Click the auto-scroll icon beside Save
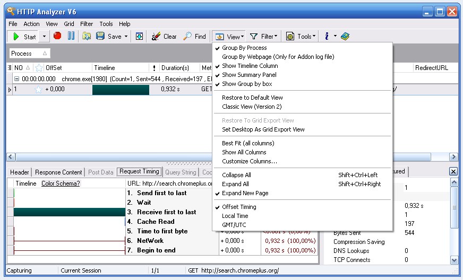The image size is (463, 280). click(139, 36)
